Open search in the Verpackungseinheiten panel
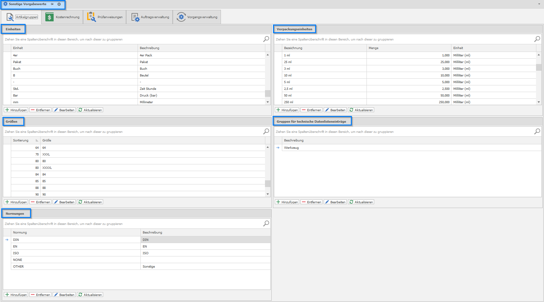 537,39
